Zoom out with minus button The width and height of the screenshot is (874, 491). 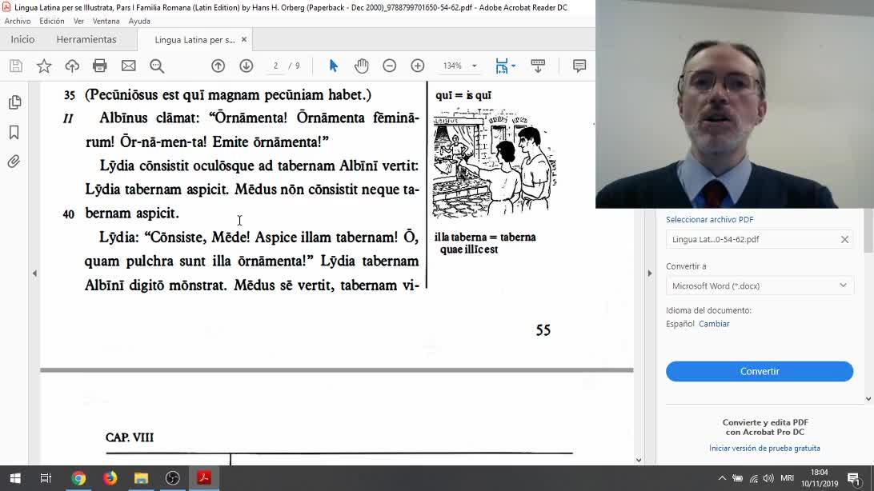(390, 66)
